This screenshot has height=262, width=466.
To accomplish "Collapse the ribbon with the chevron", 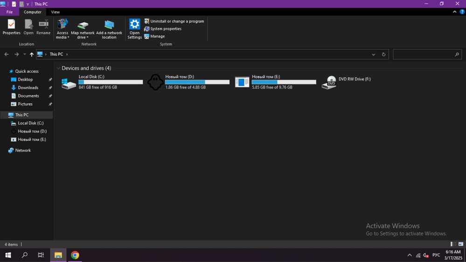I will (454, 12).
